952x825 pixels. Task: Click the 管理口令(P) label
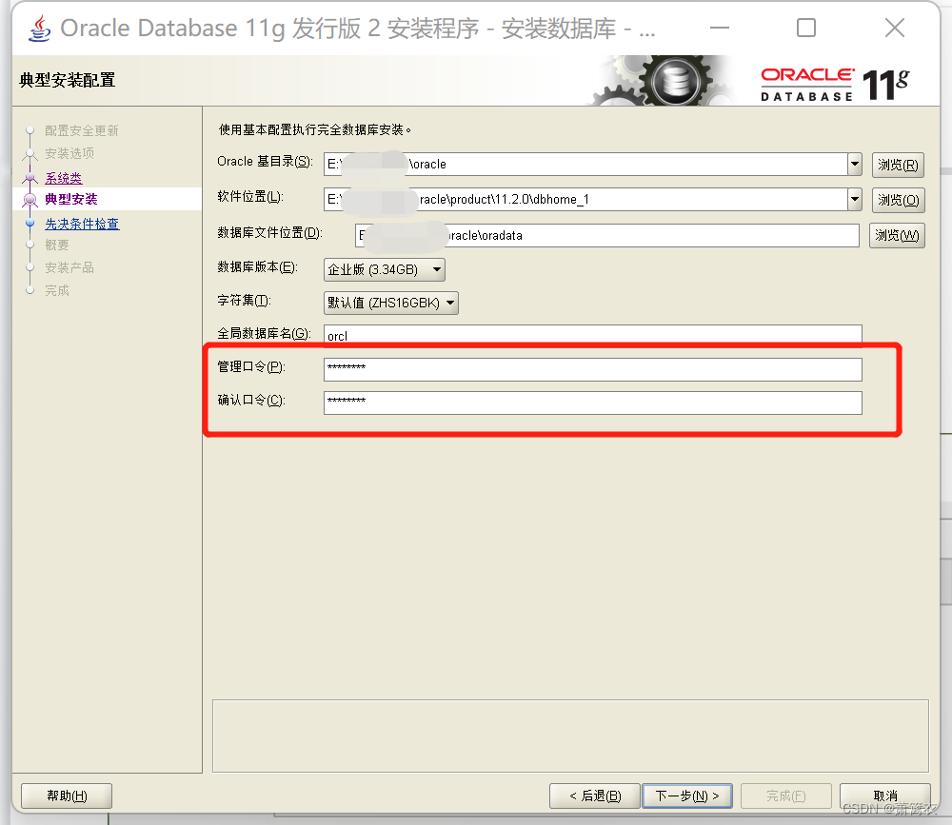pyautogui.click(x=251, y=366)
